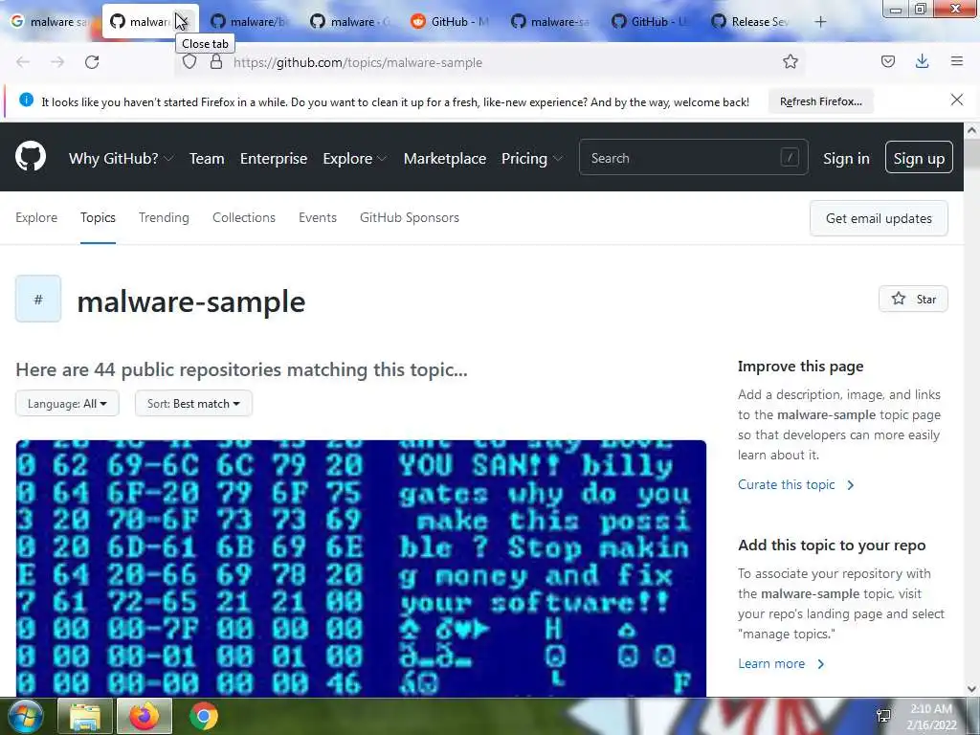This screenshot has height=735, width=980.
Task: Star the malware-sample topic
Action: pos(913,299)
